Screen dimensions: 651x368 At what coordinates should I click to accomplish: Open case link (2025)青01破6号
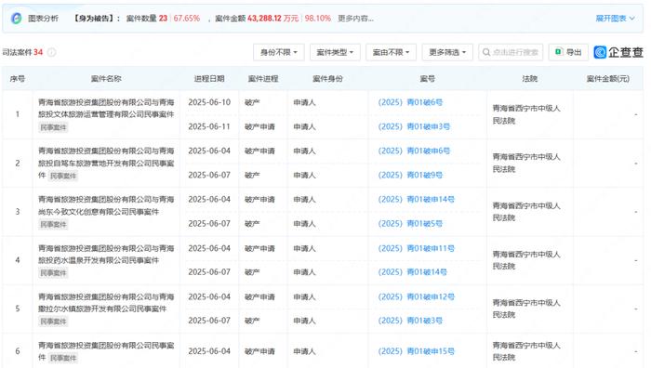(410, 102)
